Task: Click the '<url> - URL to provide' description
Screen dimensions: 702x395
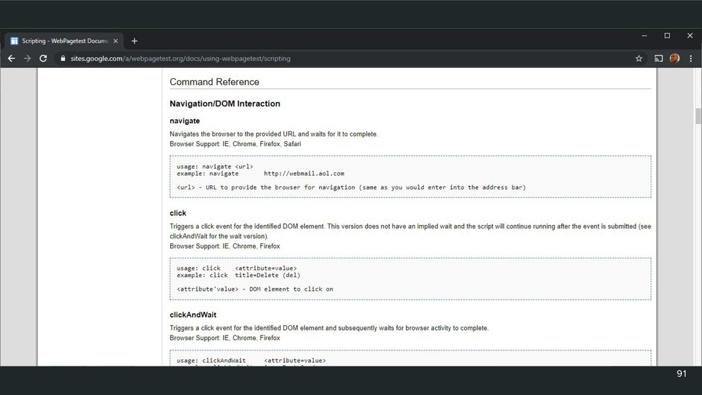Action: 352,188
